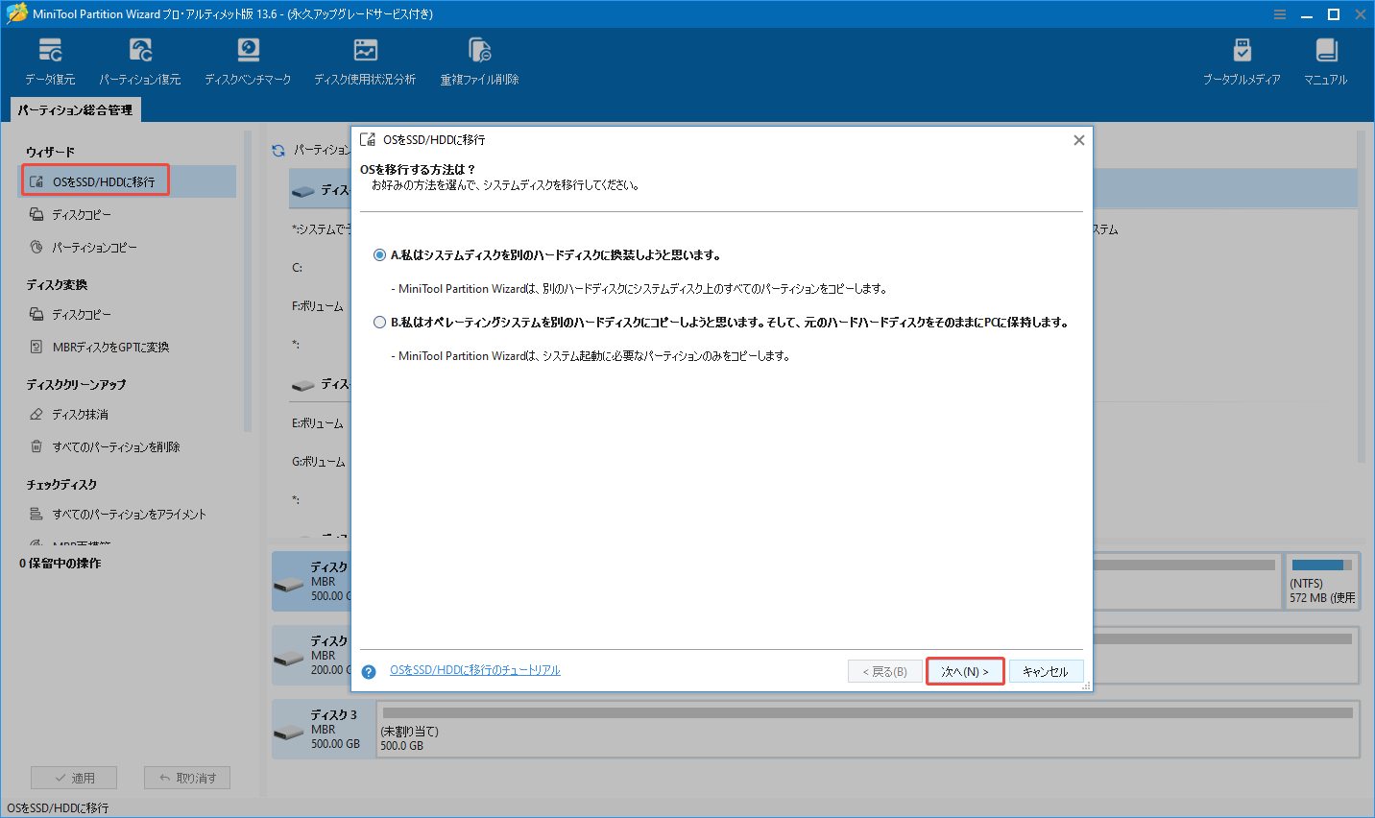Click the 次へ (Next) button
1375x818 pixels.
[965, 670]
